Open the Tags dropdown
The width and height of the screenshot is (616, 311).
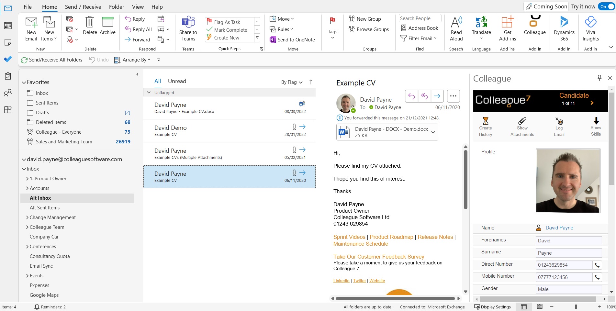pyautogui.click(x=332, y=29)
